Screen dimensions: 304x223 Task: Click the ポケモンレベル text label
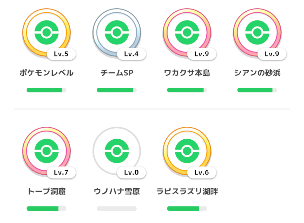(x=47, y=73)
